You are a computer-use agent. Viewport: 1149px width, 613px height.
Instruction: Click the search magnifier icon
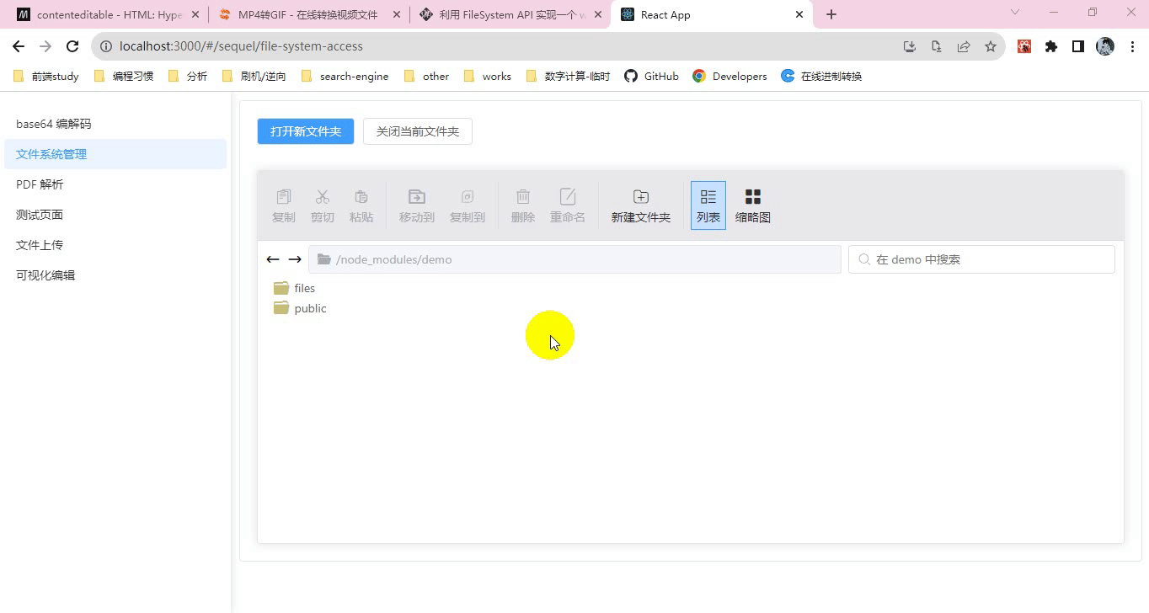[x=863, y=259]
